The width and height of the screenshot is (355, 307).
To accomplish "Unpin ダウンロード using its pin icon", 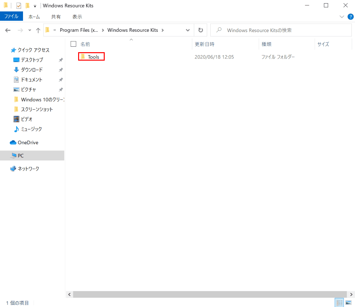I will coord(61,70).
